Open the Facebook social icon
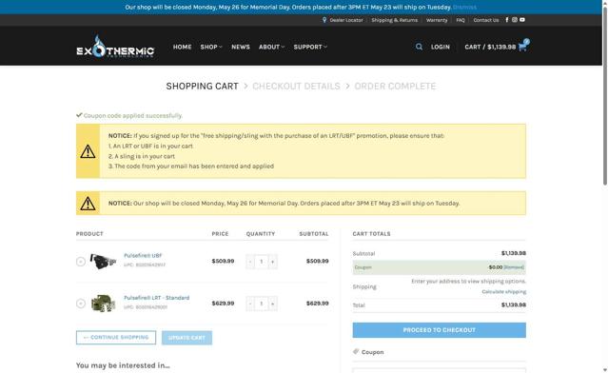The image size is (608, 373). pyautogui.click(x=507, y=20)
